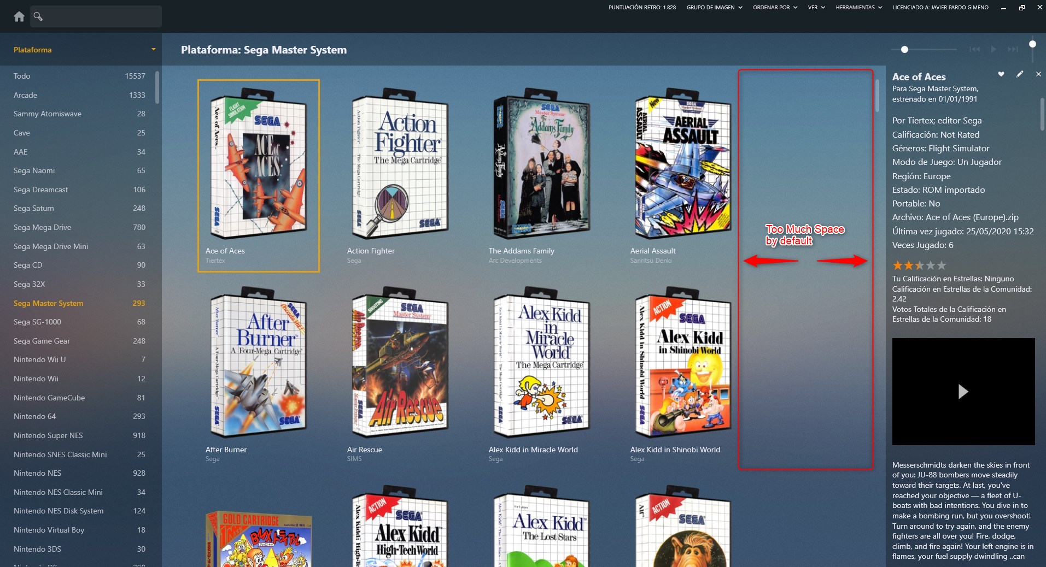The width and height of the screenshot is (1046, 567).
Task: Close the game details panel
Action: coord(1038,74)
